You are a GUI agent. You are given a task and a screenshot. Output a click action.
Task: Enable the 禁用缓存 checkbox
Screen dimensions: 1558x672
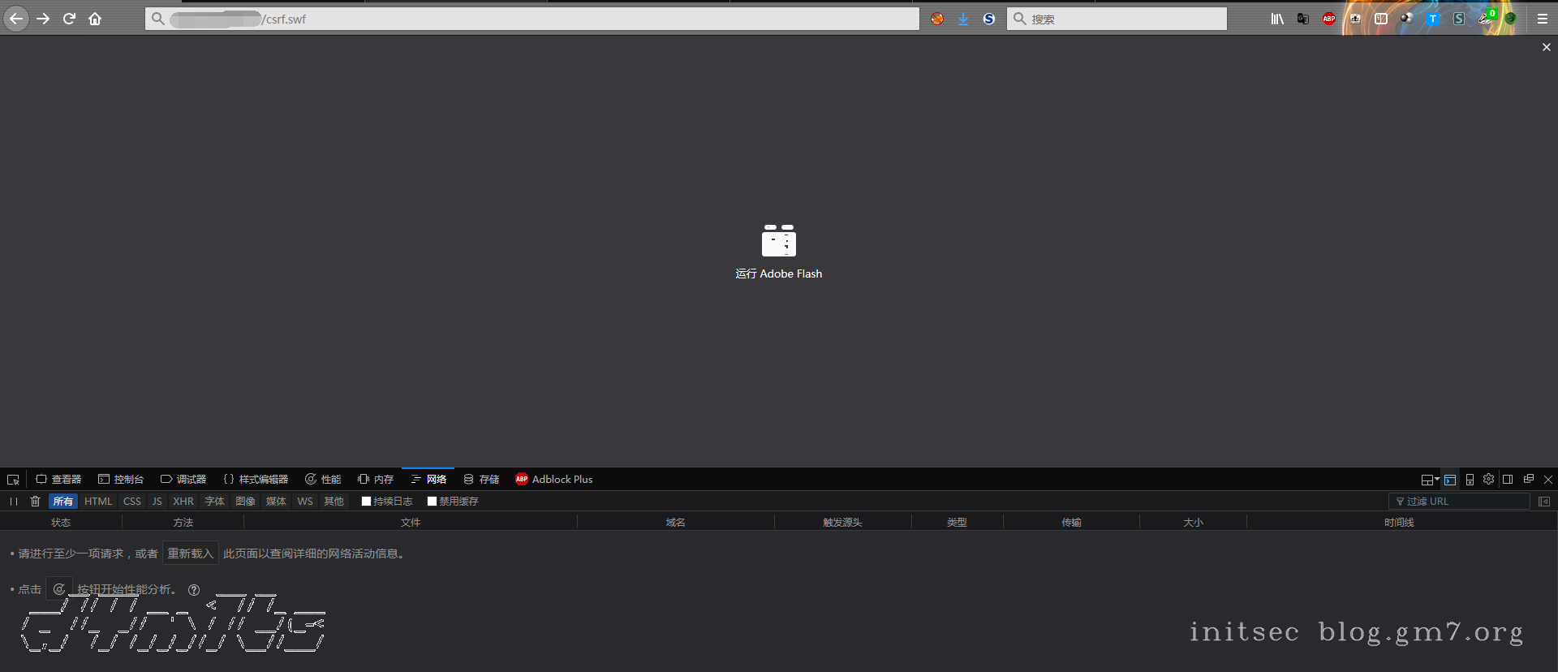(x=432, y=502)
